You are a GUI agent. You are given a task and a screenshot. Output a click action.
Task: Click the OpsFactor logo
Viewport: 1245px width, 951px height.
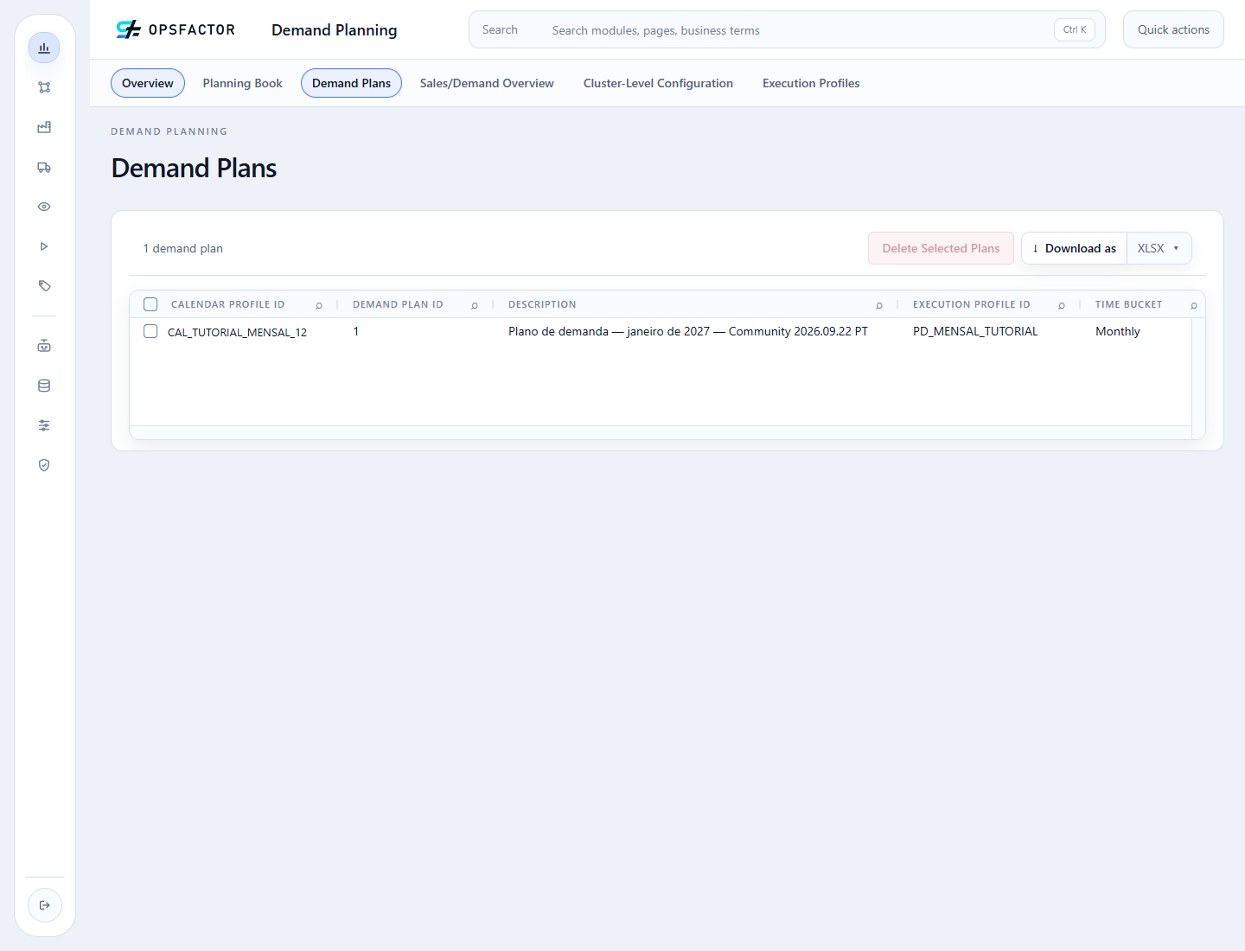176,29
